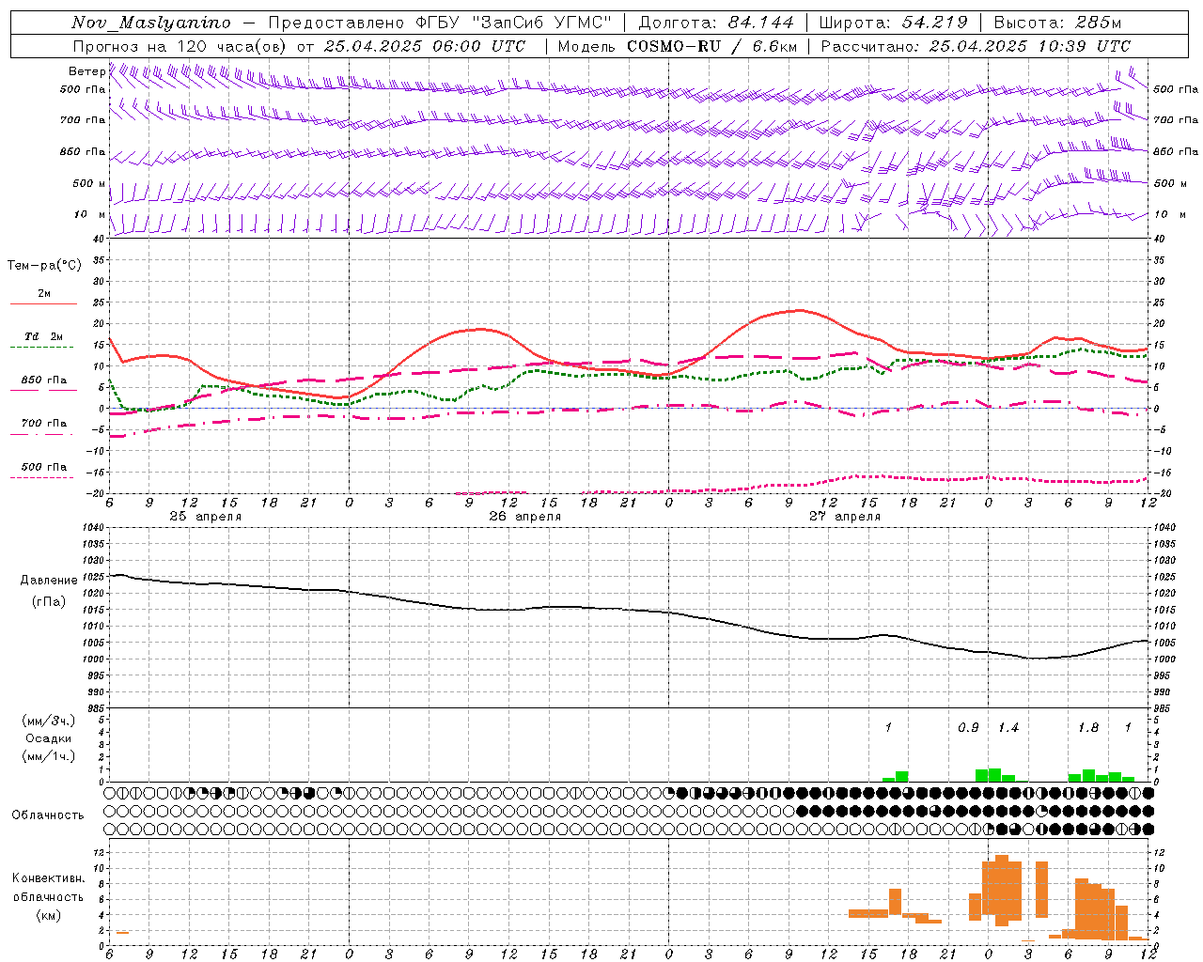Click the elevation text Высота: 285м
The image size is (1203, 962).
point(1058,23)
